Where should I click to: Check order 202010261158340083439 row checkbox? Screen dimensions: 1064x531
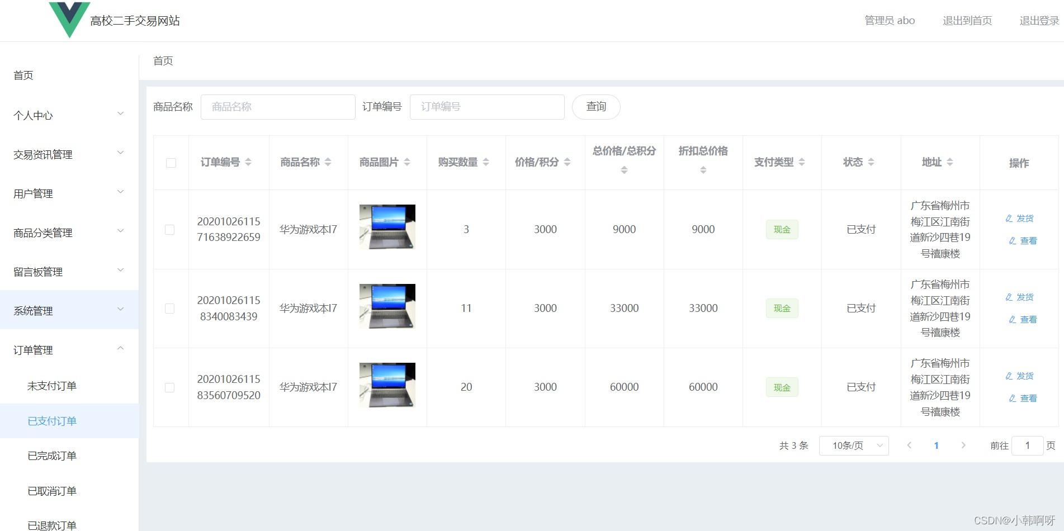tap(170, 309)
